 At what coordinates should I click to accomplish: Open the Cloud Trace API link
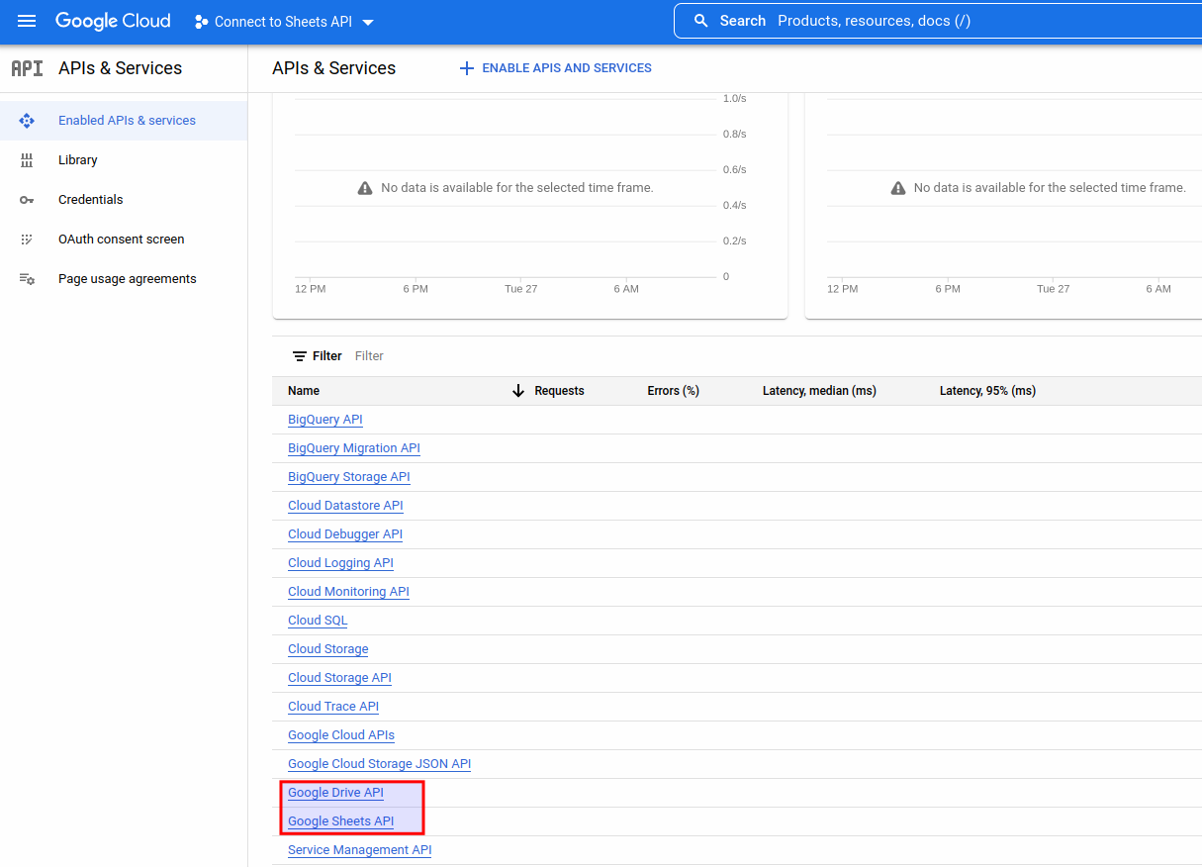[x=333, y=707]
